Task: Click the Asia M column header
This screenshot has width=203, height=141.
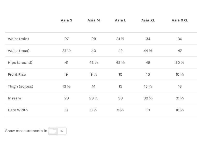Action: 93,20
